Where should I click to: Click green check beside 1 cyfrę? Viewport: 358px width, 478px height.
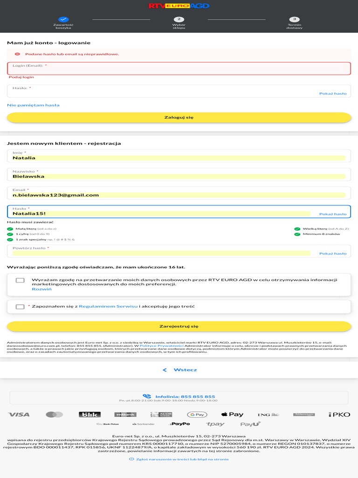(10, 234)
